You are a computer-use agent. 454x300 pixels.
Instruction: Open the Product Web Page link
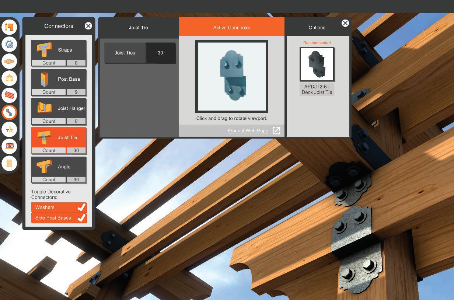click(248, 130)
